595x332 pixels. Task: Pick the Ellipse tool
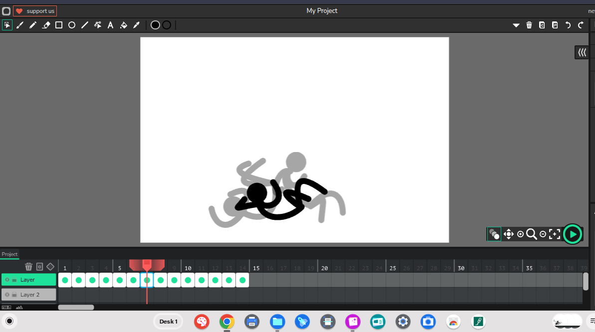pyautogui.click(x=72, y=25)
